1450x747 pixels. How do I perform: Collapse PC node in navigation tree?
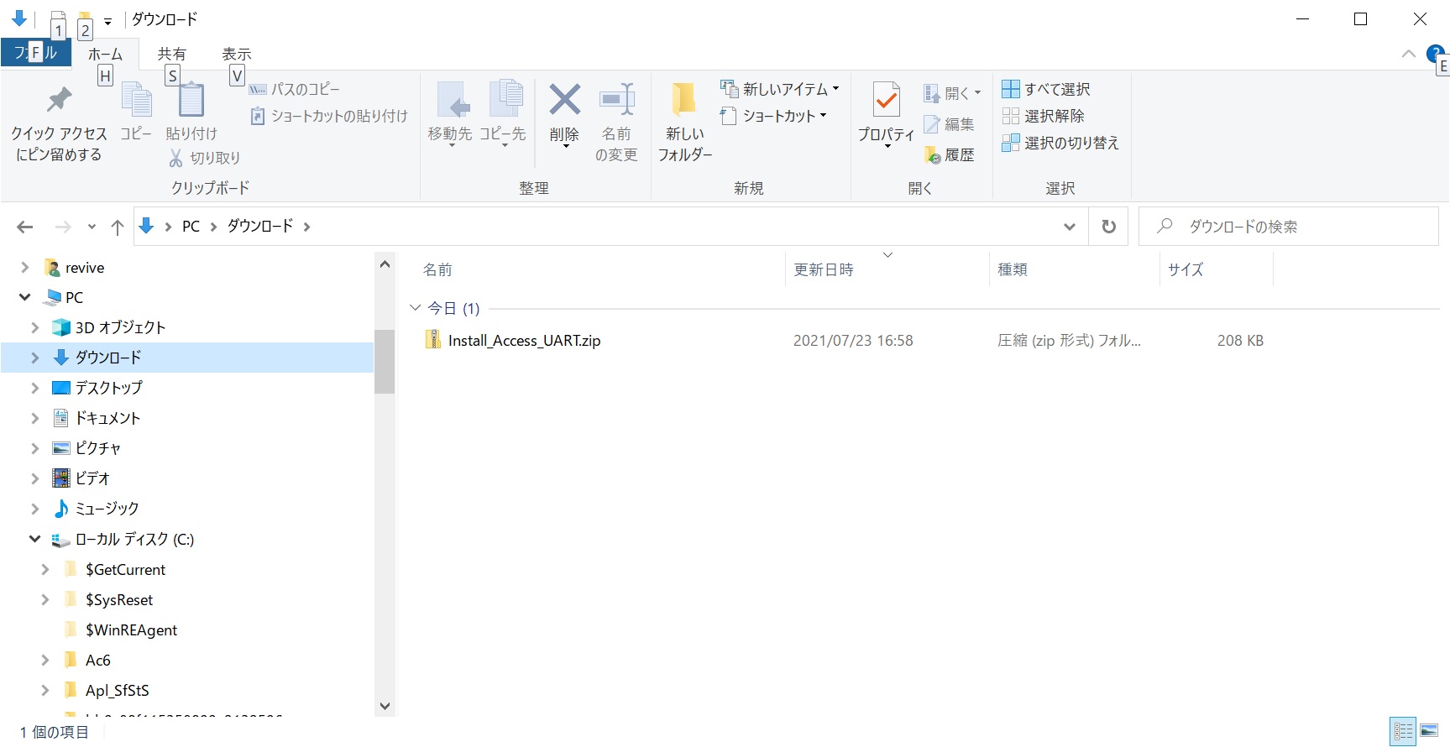(25, 297)
